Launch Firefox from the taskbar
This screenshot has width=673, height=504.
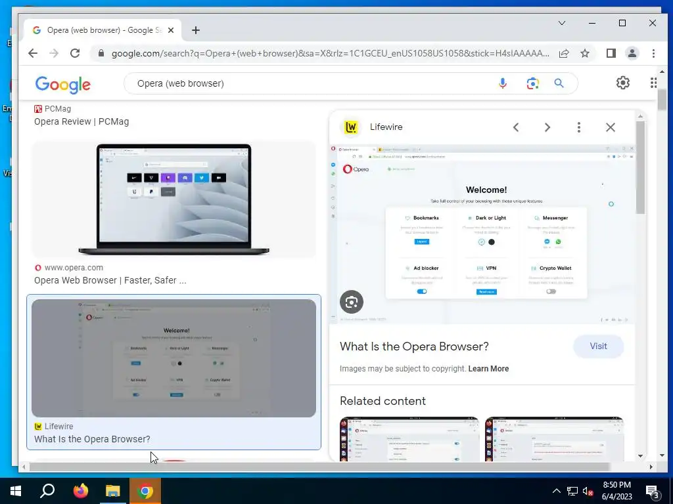coord(80,491)
